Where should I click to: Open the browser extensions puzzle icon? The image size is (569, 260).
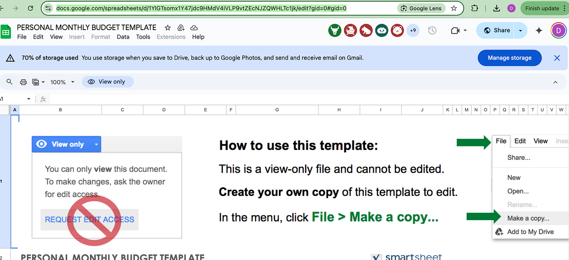[475, 8]
